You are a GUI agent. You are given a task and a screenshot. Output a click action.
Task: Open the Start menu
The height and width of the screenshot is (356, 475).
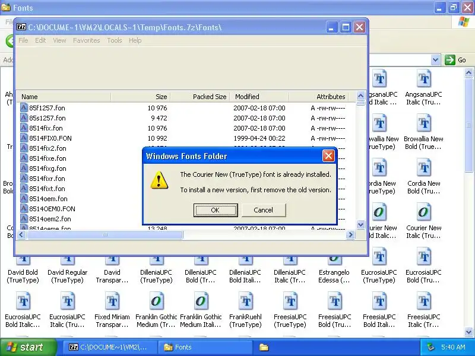[x=28, y=347]
